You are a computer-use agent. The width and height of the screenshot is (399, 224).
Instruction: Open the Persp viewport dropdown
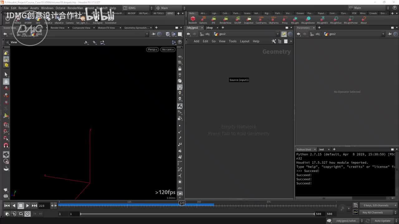coord(152,49)
